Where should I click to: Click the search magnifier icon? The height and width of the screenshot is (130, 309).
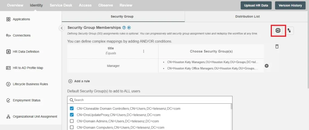click(x=72, y=100)
